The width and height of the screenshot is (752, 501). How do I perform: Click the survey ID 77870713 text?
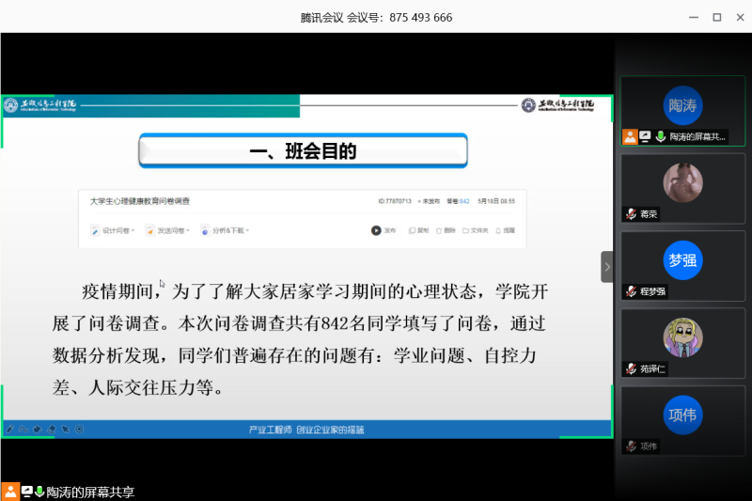pos(395,201)
